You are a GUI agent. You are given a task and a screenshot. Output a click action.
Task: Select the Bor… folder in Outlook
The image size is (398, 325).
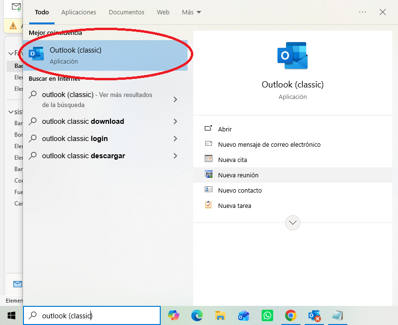pyautogui.click(x=18, y=135)
